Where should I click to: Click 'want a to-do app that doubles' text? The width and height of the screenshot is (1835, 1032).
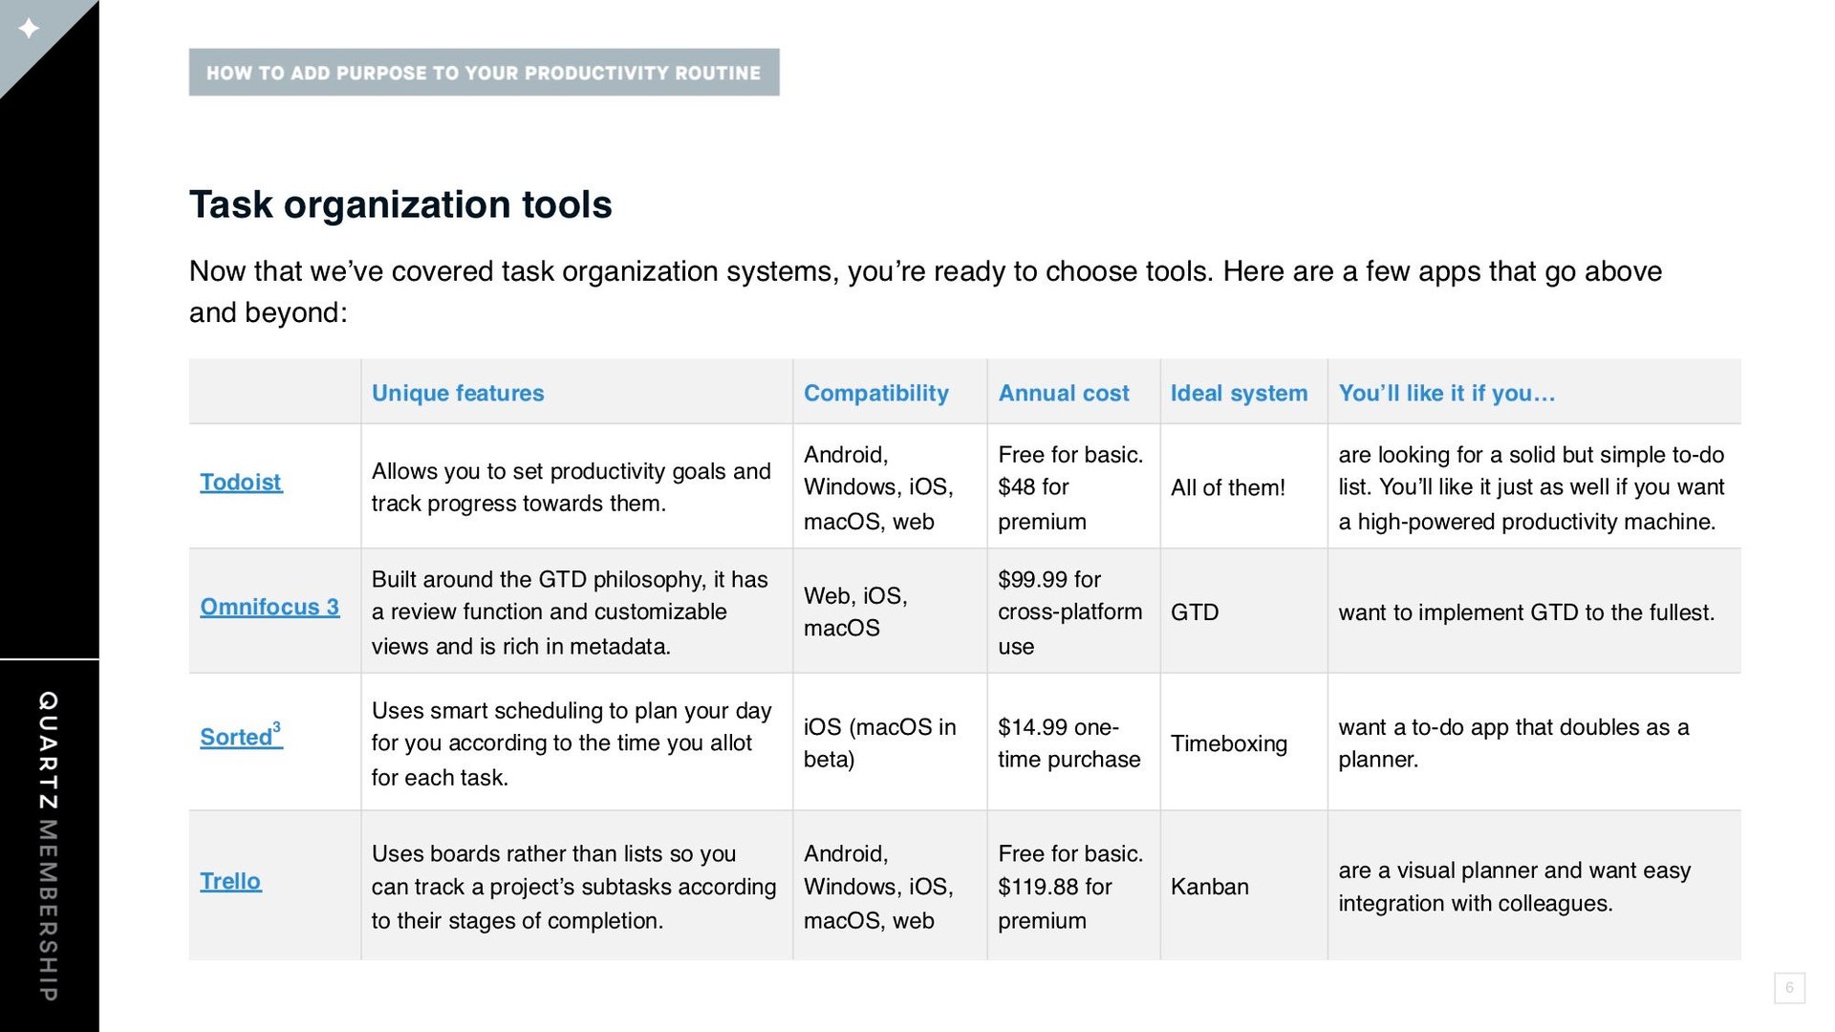point(1514,743)
